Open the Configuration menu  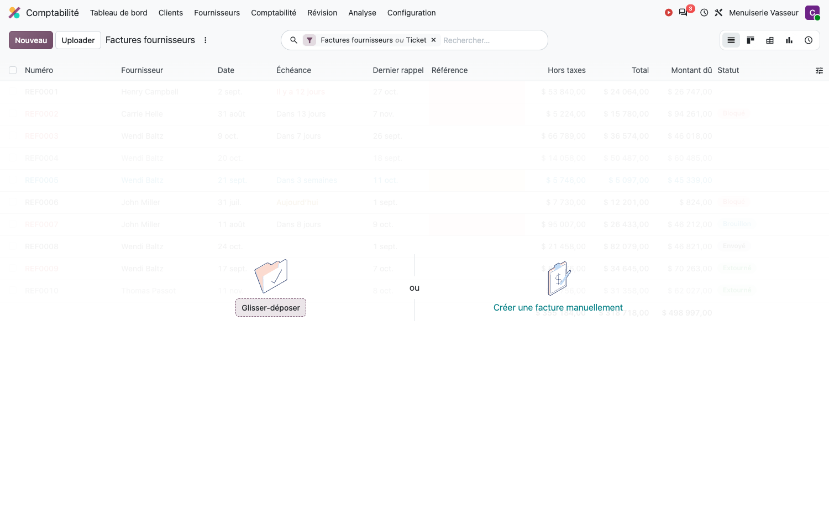coord(412,13)
